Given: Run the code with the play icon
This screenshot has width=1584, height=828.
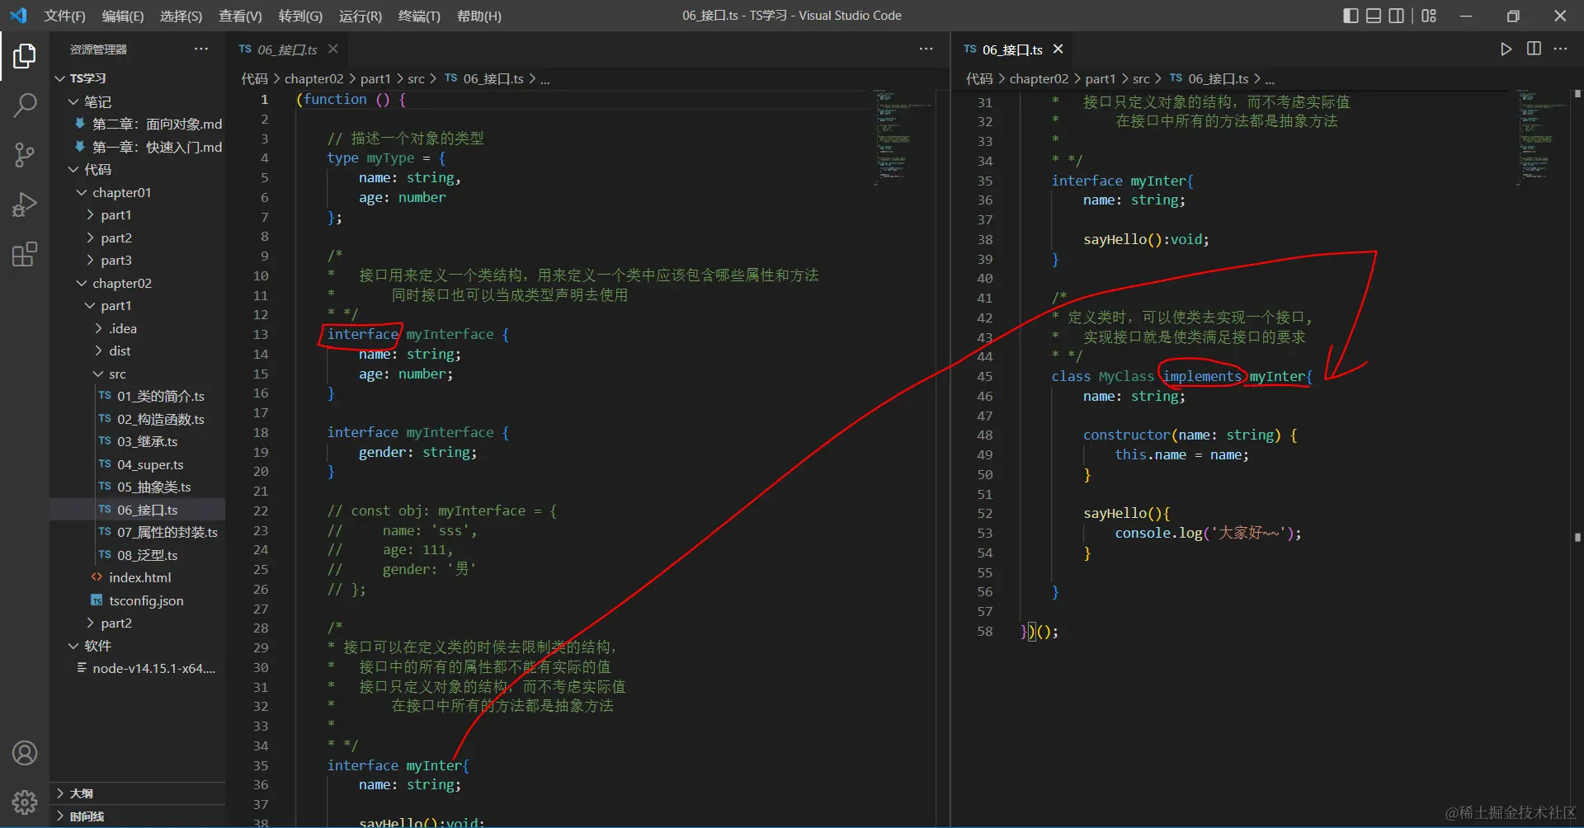Looking at the screenshot, I should 1506,49.
